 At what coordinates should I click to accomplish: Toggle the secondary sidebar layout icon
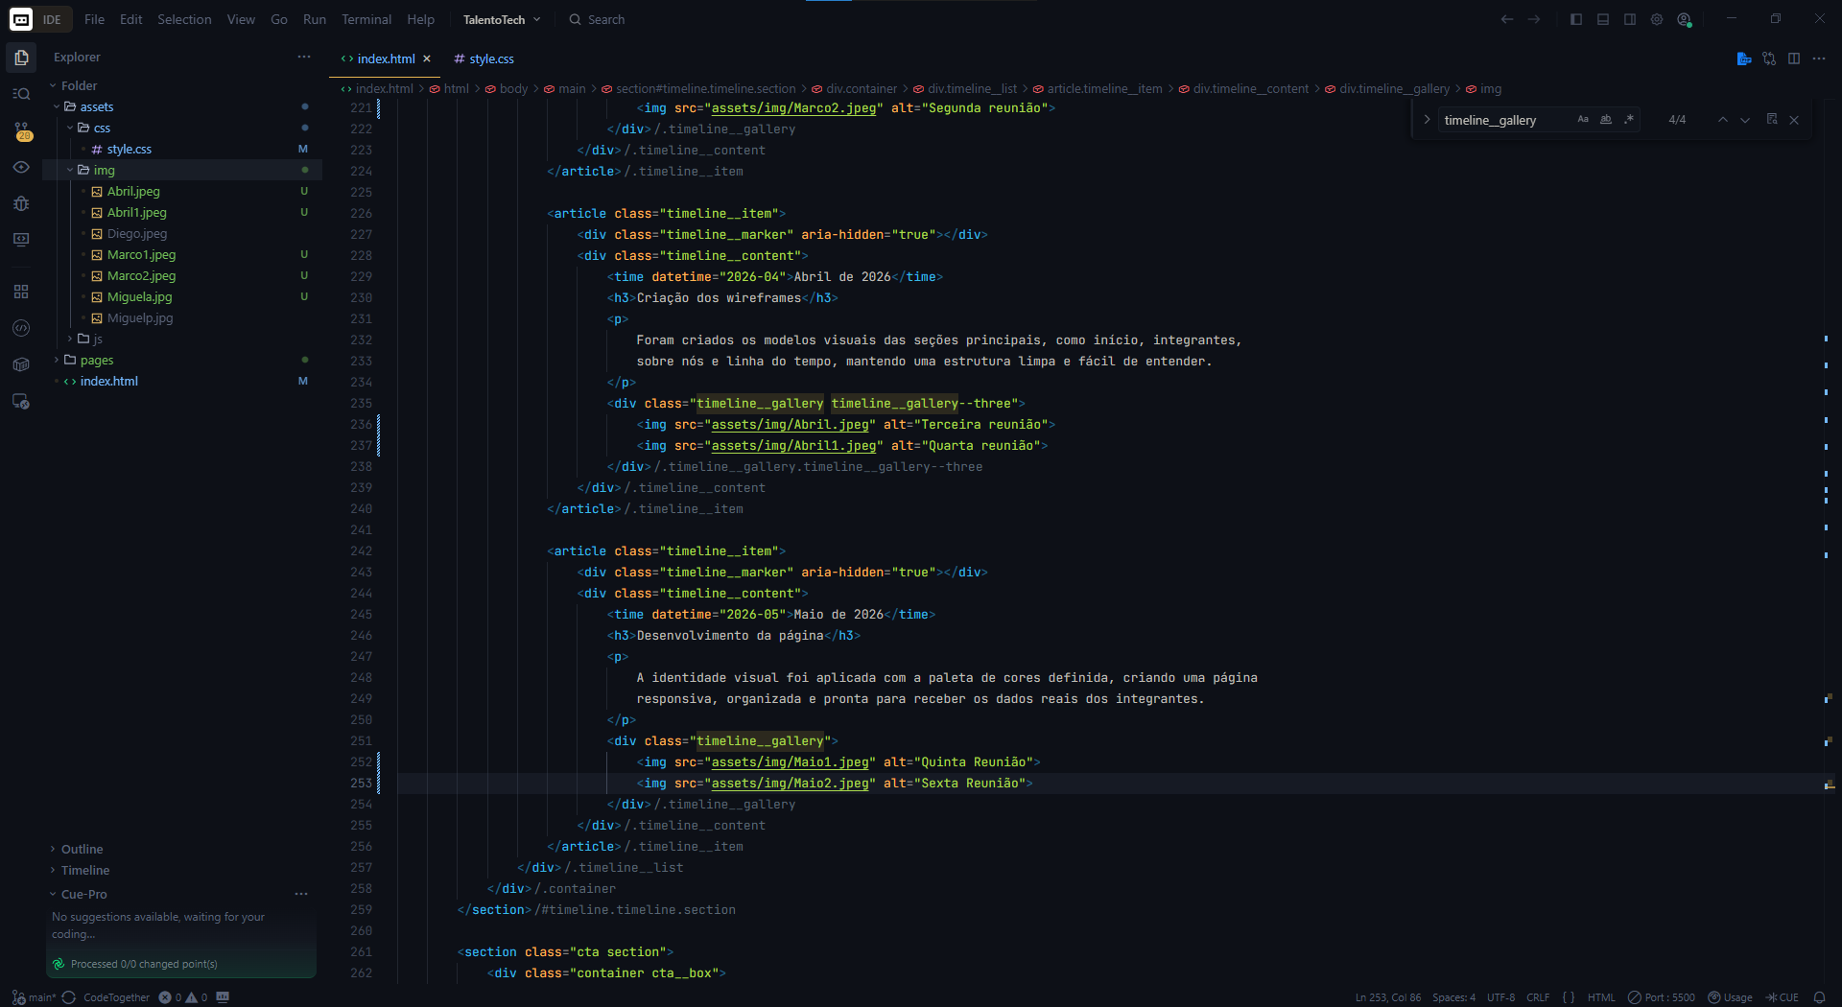coord(1630,19)
